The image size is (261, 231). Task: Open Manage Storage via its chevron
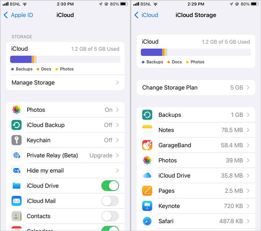click(117, 83)
